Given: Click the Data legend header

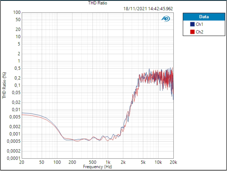Looking at the screenshot, I should (204, 17).
